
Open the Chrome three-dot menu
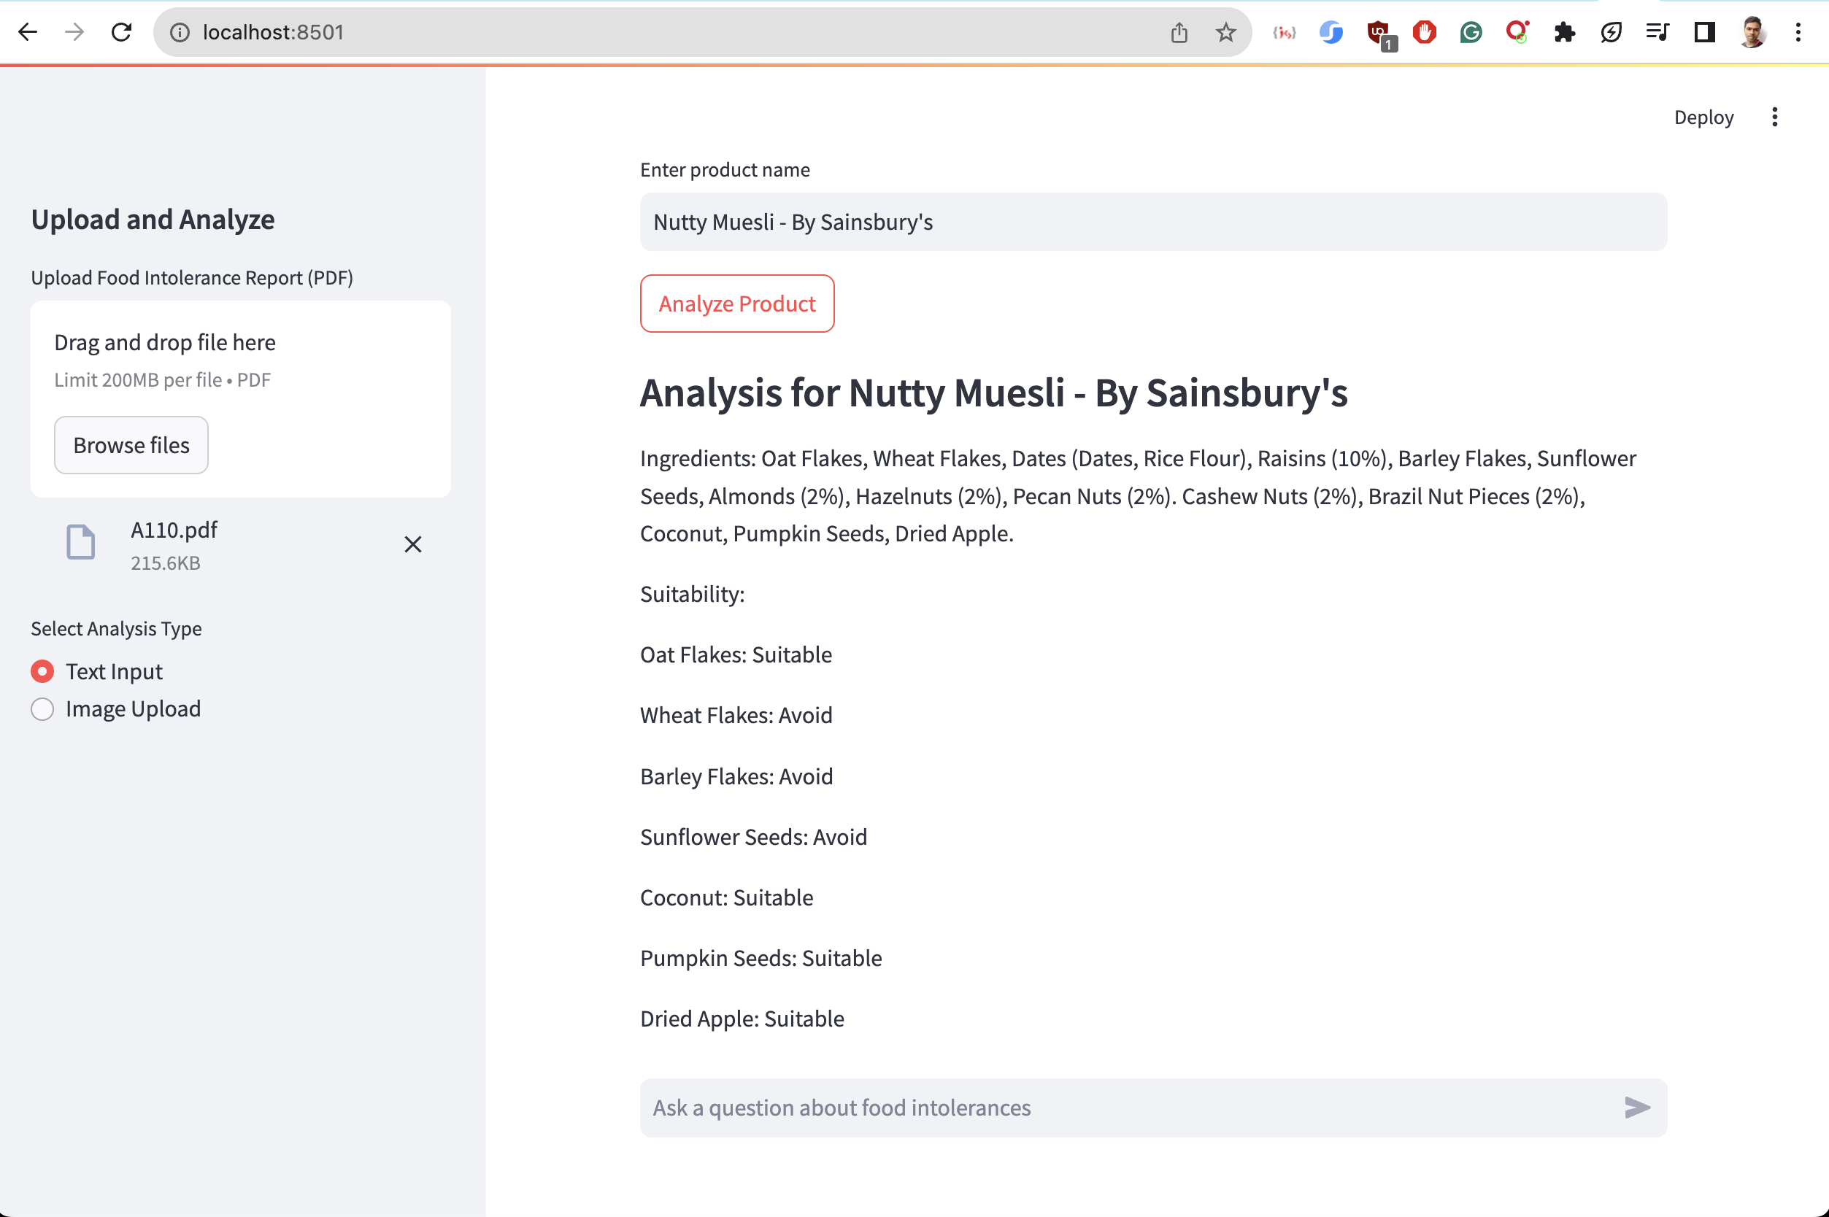[1798, 32]
